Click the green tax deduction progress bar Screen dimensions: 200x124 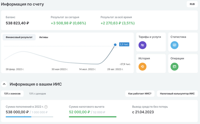tap(93, 117)
